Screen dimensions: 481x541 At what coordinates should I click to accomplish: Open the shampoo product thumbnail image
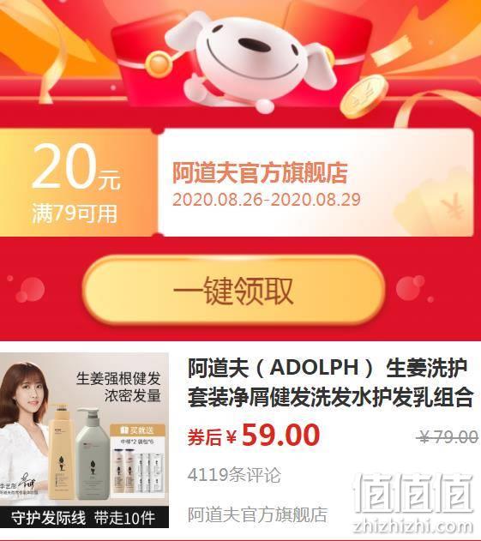(84, 440)
